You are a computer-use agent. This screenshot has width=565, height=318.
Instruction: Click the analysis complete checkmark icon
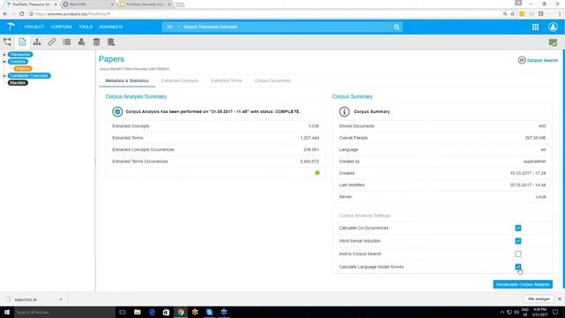tap(117, 112)
